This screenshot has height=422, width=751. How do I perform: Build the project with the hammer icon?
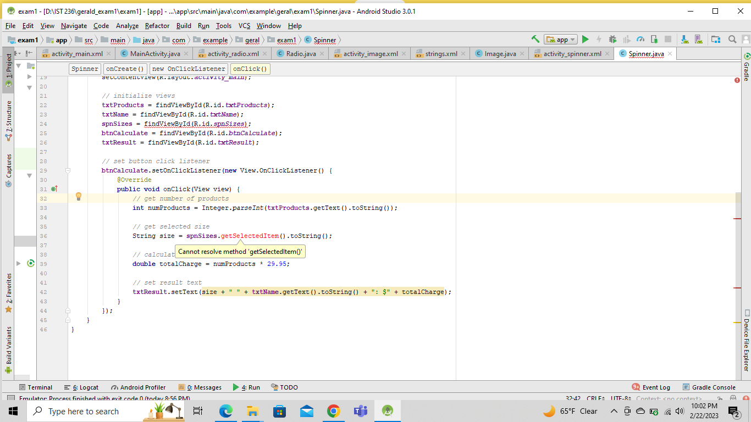[536, 40]
